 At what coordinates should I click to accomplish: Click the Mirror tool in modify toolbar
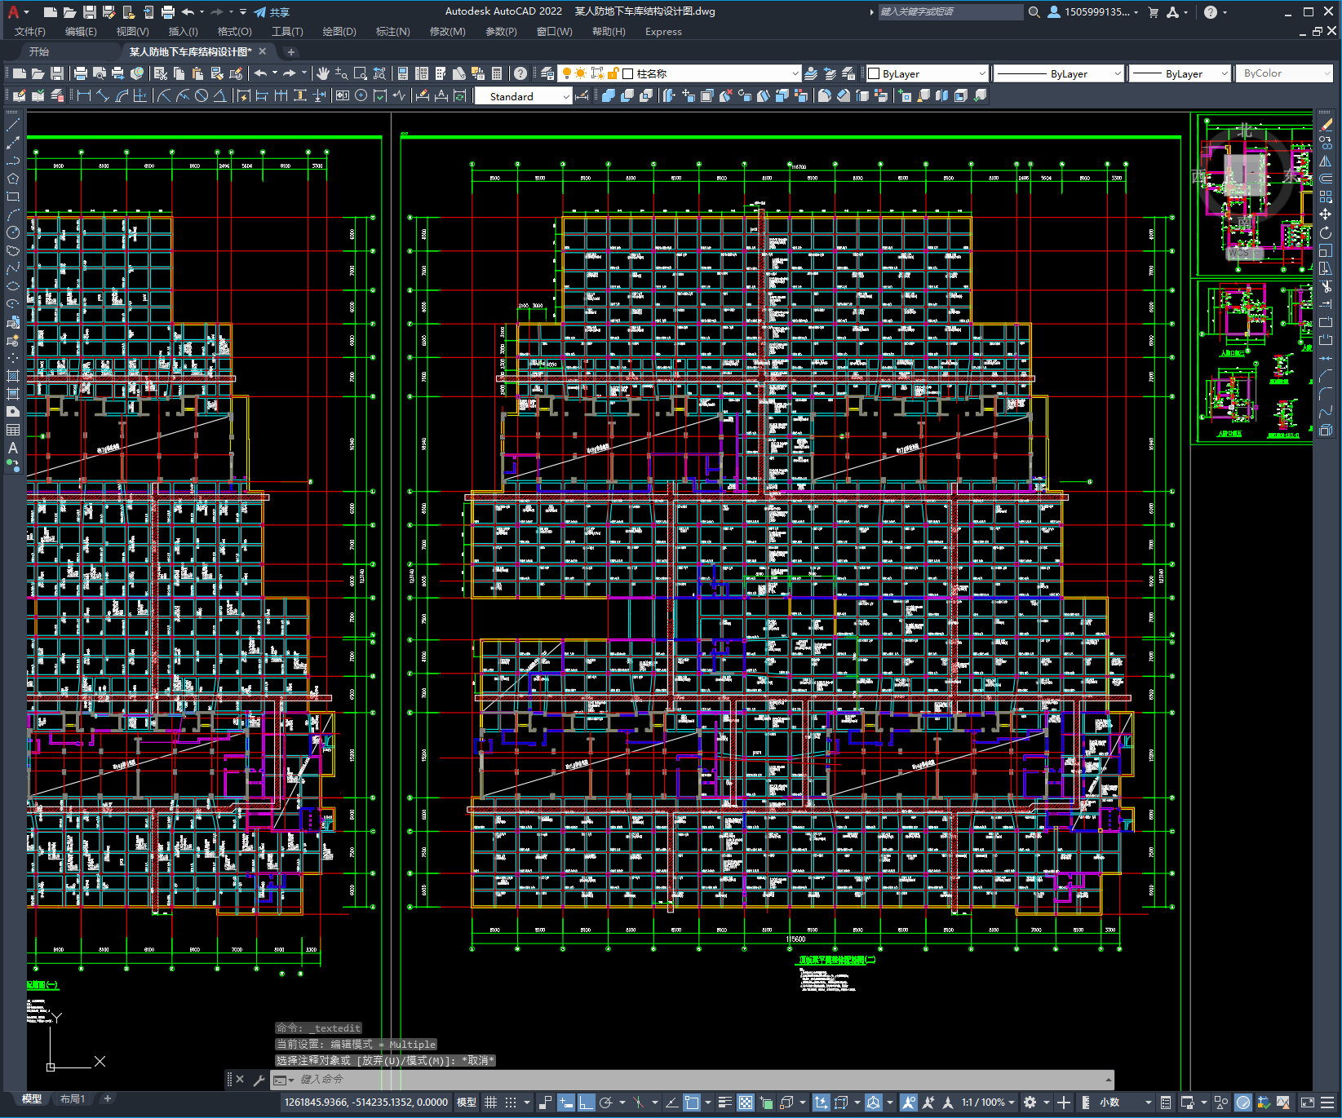(x=1326, y=161)
